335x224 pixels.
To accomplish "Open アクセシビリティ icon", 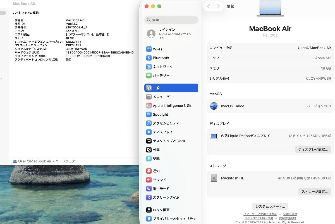I will (149, 123).
